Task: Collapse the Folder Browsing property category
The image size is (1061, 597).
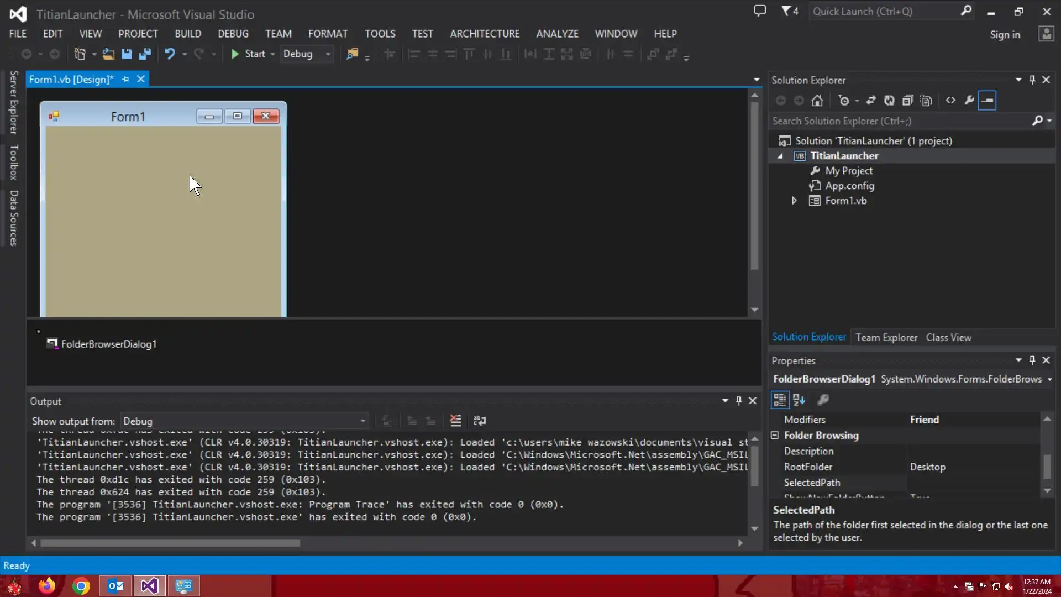Action: (x=775, y=436)
